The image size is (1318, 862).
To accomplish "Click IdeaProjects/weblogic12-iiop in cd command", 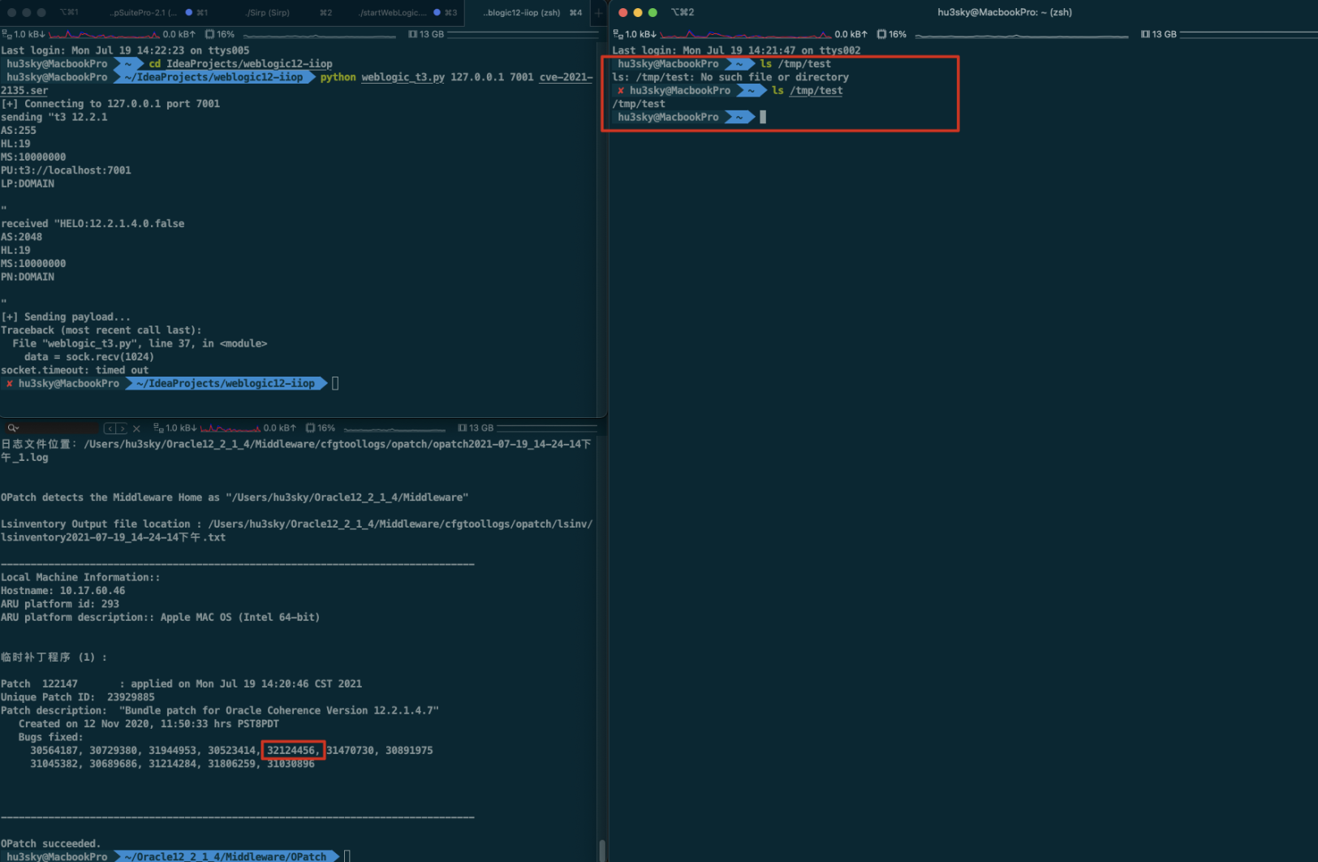I will coord(249,63).
